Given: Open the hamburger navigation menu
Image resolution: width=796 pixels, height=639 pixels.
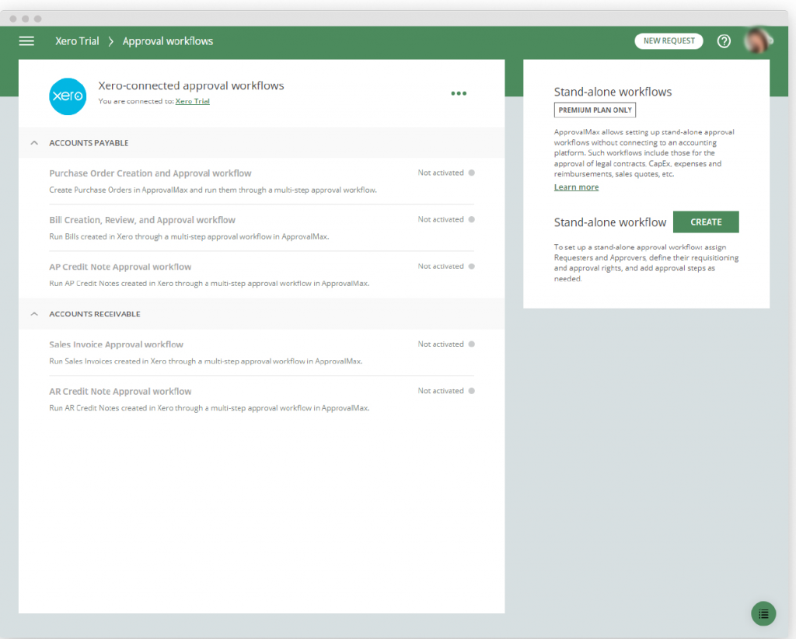Looking at the screenshot, I should pos(26,41).
